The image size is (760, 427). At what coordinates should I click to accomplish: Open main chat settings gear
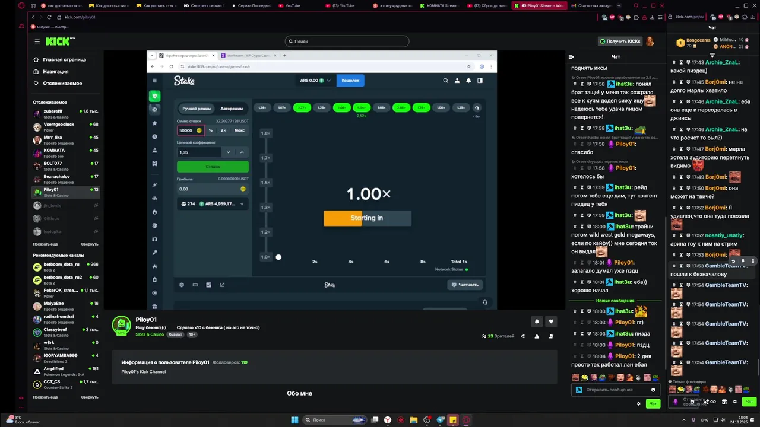(639, 404)
